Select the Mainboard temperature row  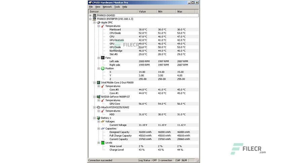[x=144, y=29]
